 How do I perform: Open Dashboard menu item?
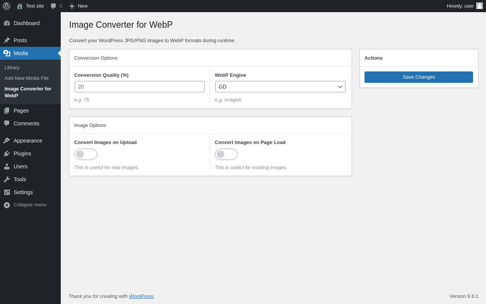(x=30, y=23)
